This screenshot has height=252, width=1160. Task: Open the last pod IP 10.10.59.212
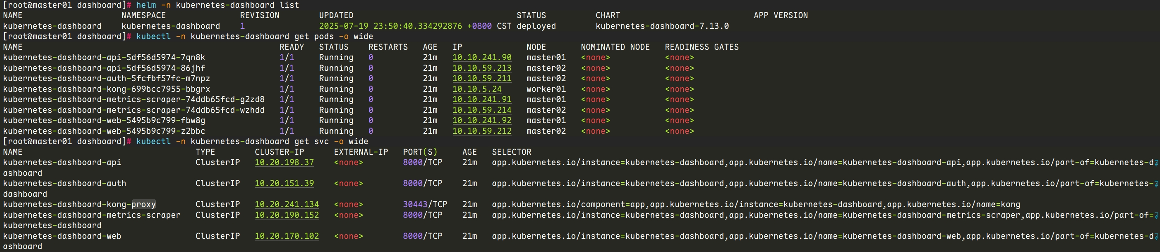481,131
